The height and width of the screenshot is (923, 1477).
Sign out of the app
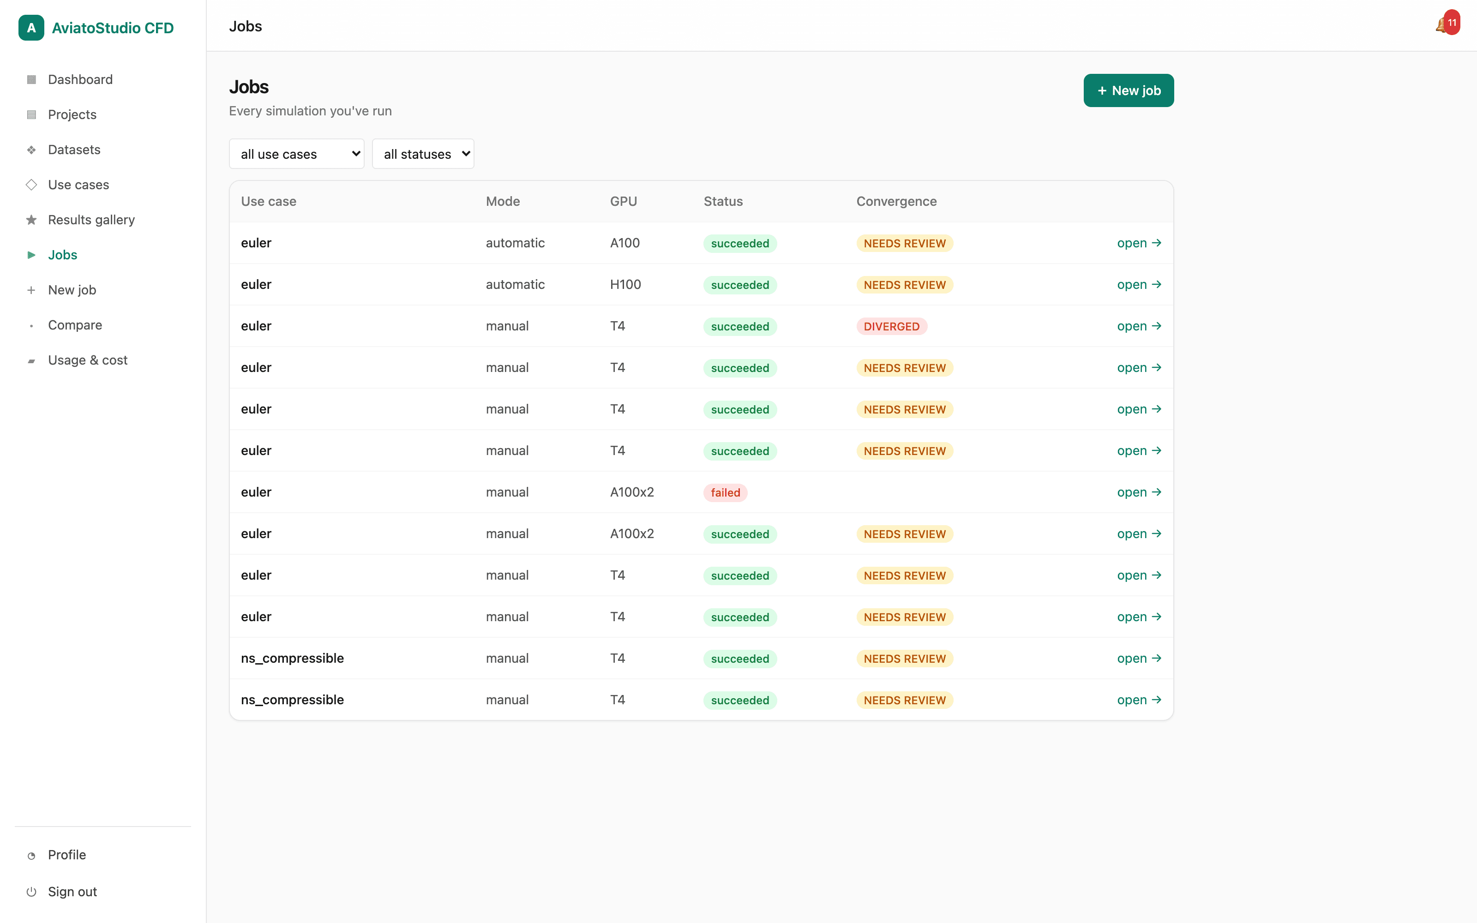pyautogui.click(x=72, y=892)
